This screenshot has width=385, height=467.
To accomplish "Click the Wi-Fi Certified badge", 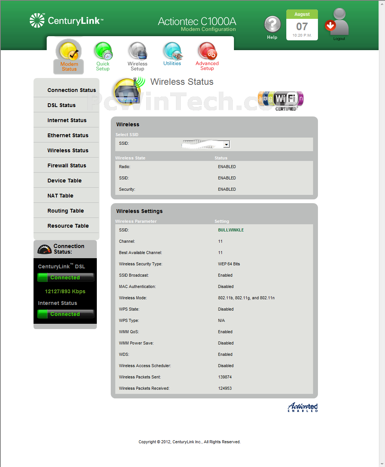I will pyautogui.click(x=281, y=101).
